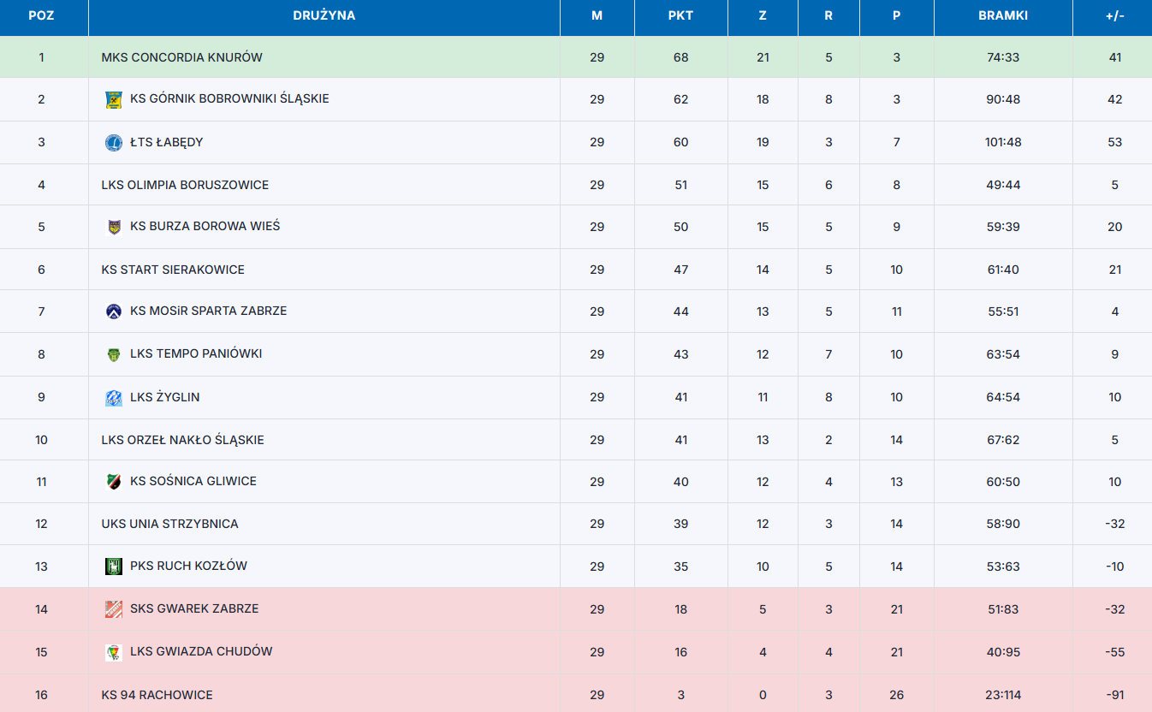Sort by BRAMKI column header
This screenshot has width=1152, height=712.
tap(1003, 15)
